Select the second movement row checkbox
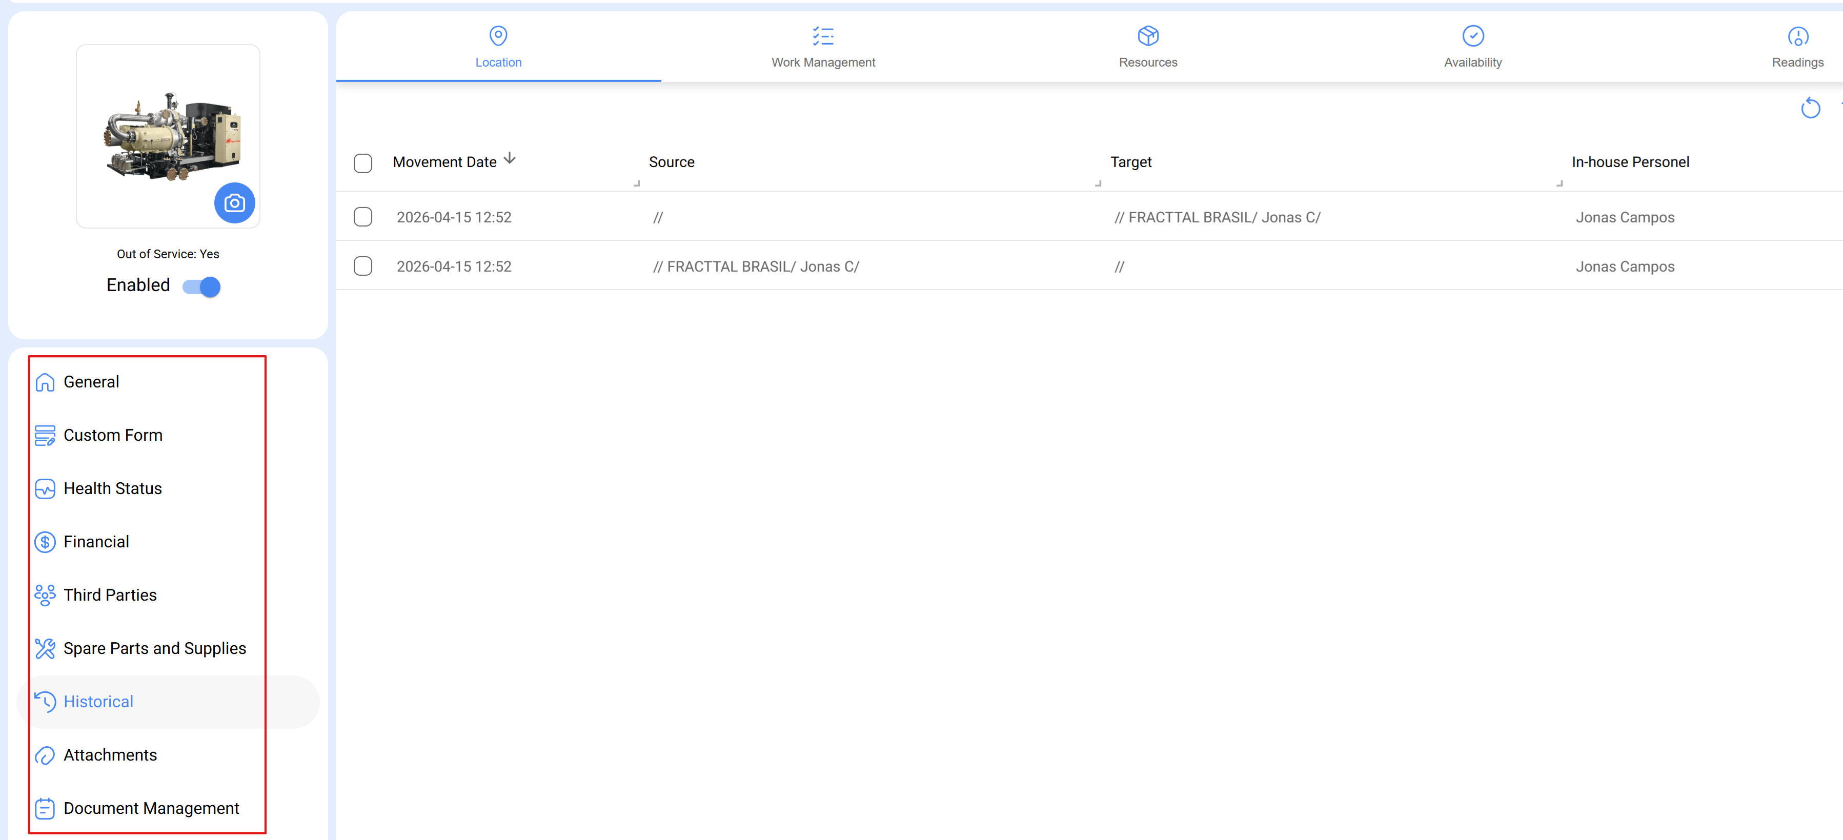 point(363,266)
